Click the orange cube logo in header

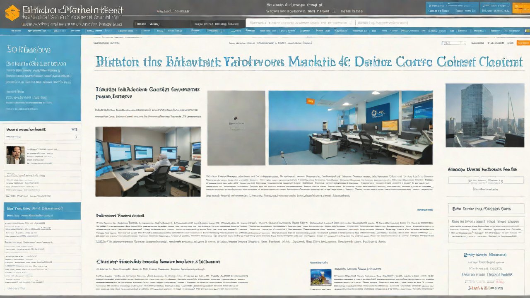12,13
